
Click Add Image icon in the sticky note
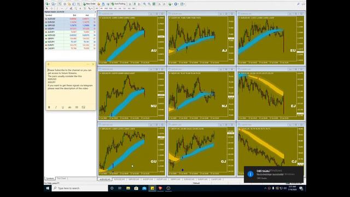83,107
